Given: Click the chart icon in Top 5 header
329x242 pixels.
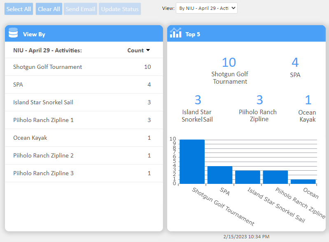Looking at the screenshot, I should click(176, 33).
